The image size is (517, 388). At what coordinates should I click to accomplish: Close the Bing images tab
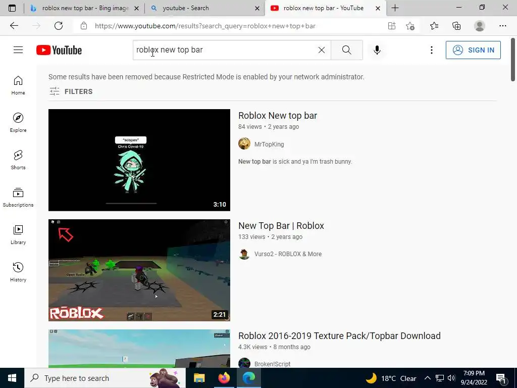[x=136, y=8]
